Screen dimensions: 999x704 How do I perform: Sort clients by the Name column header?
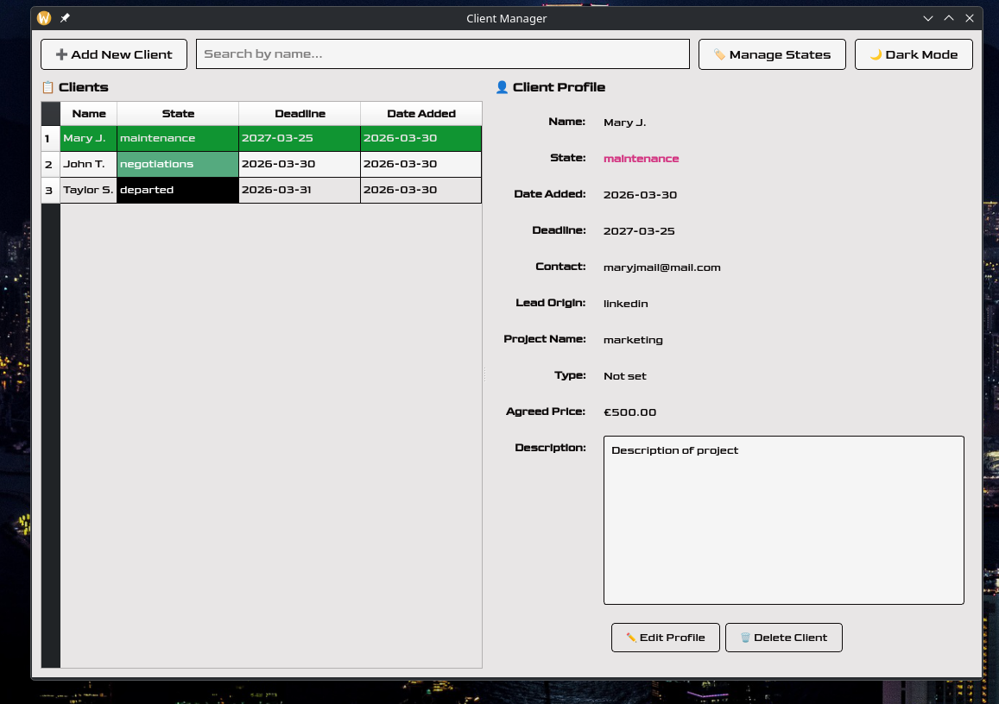(89, 114)
